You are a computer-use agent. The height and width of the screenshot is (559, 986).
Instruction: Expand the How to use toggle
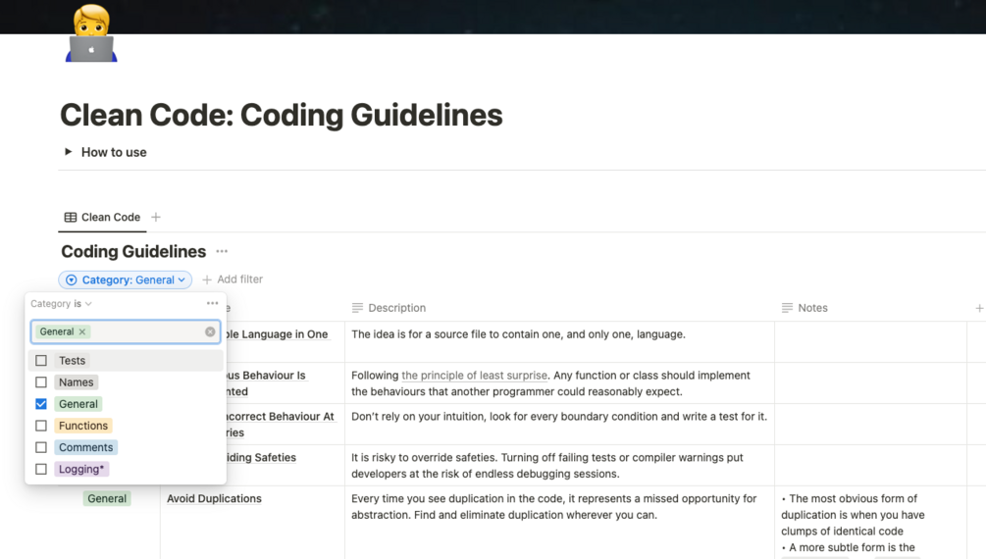68,152
